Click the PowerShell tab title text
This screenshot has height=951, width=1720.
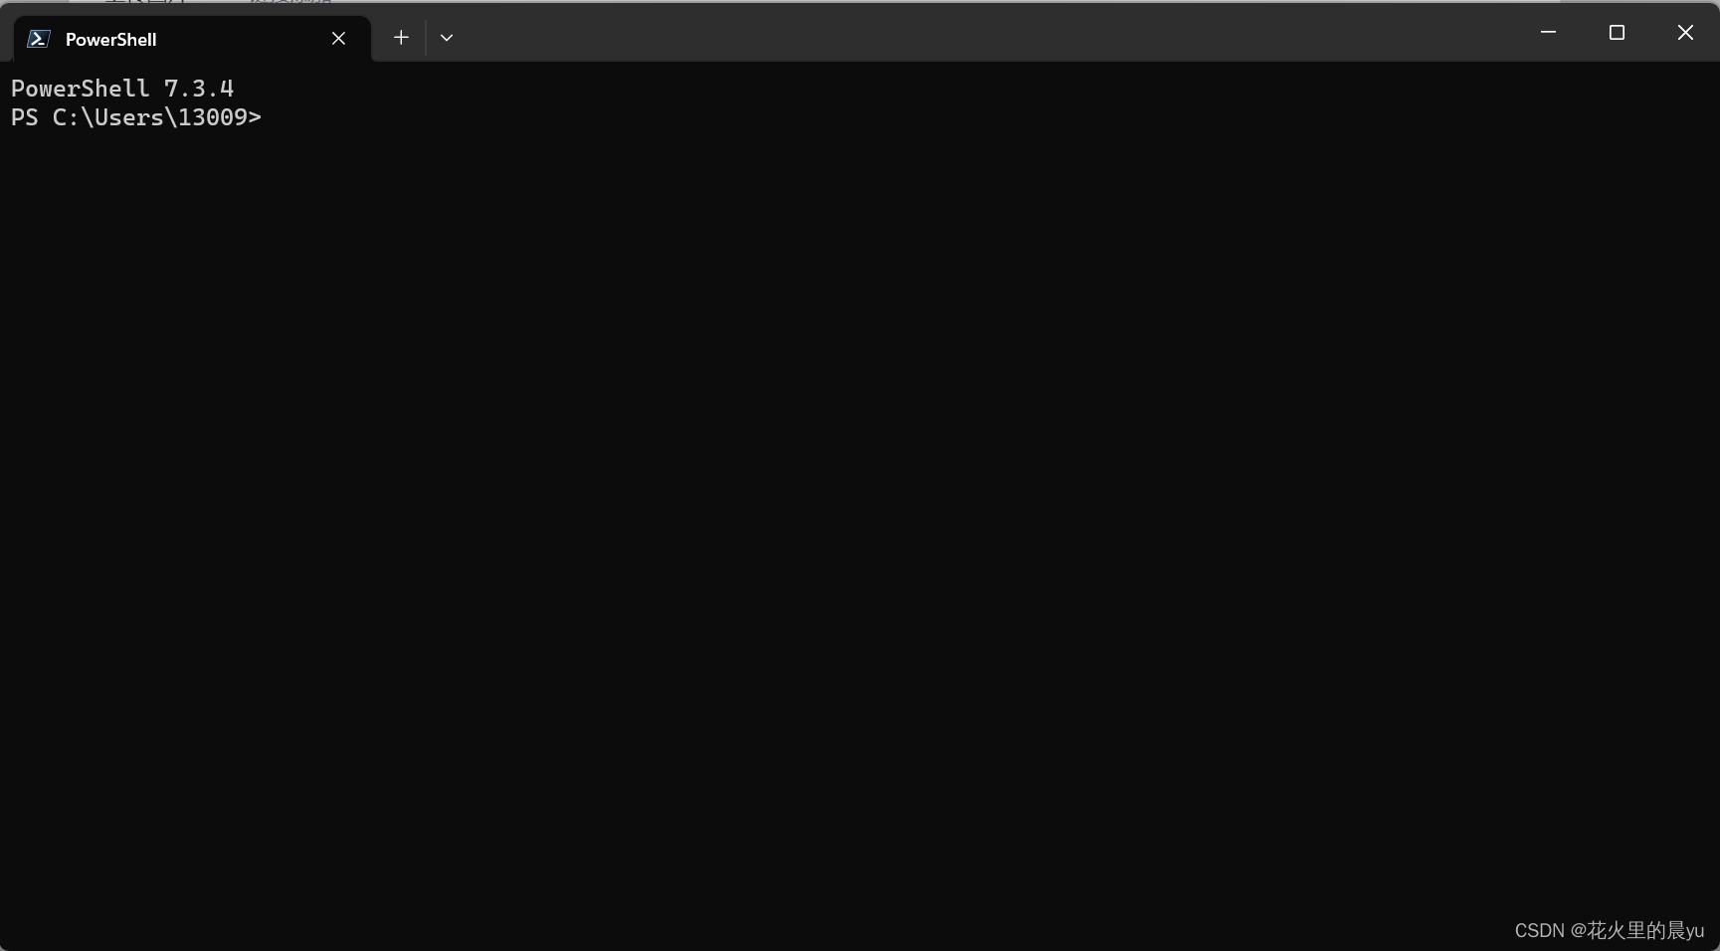pos(109,40)
